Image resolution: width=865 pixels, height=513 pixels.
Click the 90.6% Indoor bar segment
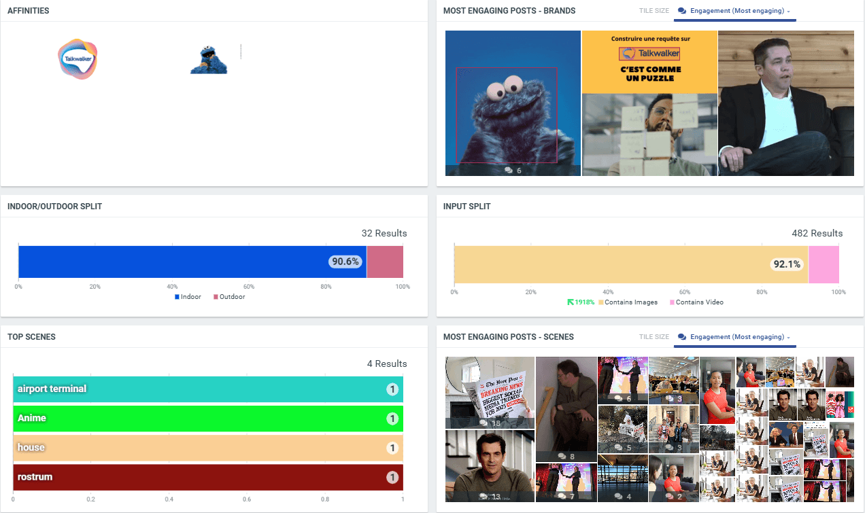190,262
